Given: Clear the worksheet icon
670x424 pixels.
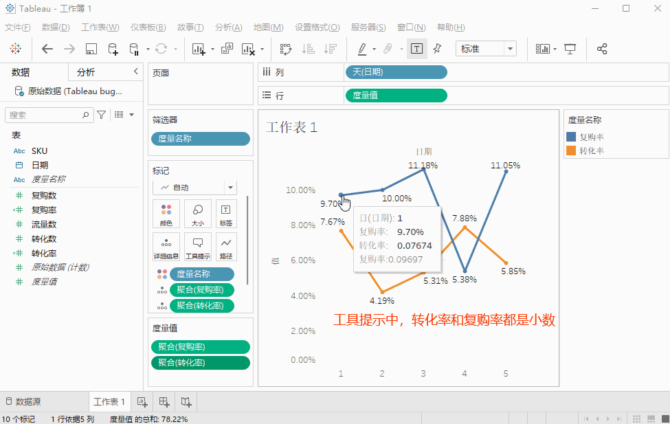Looking at the screenshot, I should tap(248, 49).
